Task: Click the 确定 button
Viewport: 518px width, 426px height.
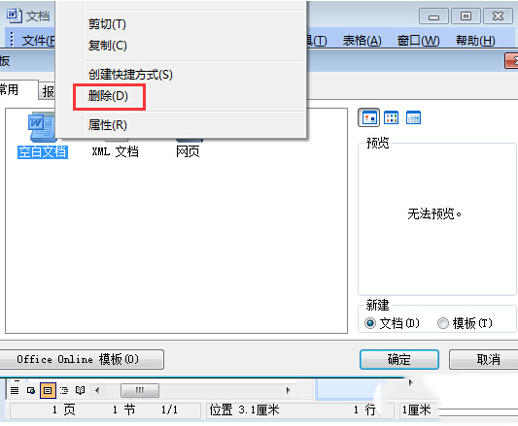Action: pos(399,359)
